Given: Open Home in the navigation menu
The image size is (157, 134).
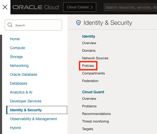Looking at the screenshot, I should pos(15,39).
